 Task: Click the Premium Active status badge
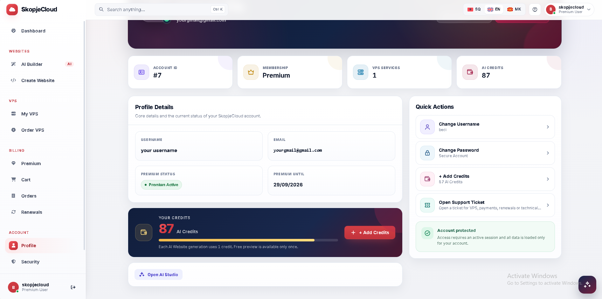tap(161, 185)
